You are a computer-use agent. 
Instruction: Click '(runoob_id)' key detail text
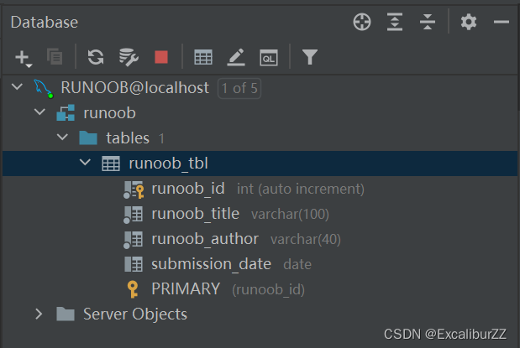tap(268, 290)
